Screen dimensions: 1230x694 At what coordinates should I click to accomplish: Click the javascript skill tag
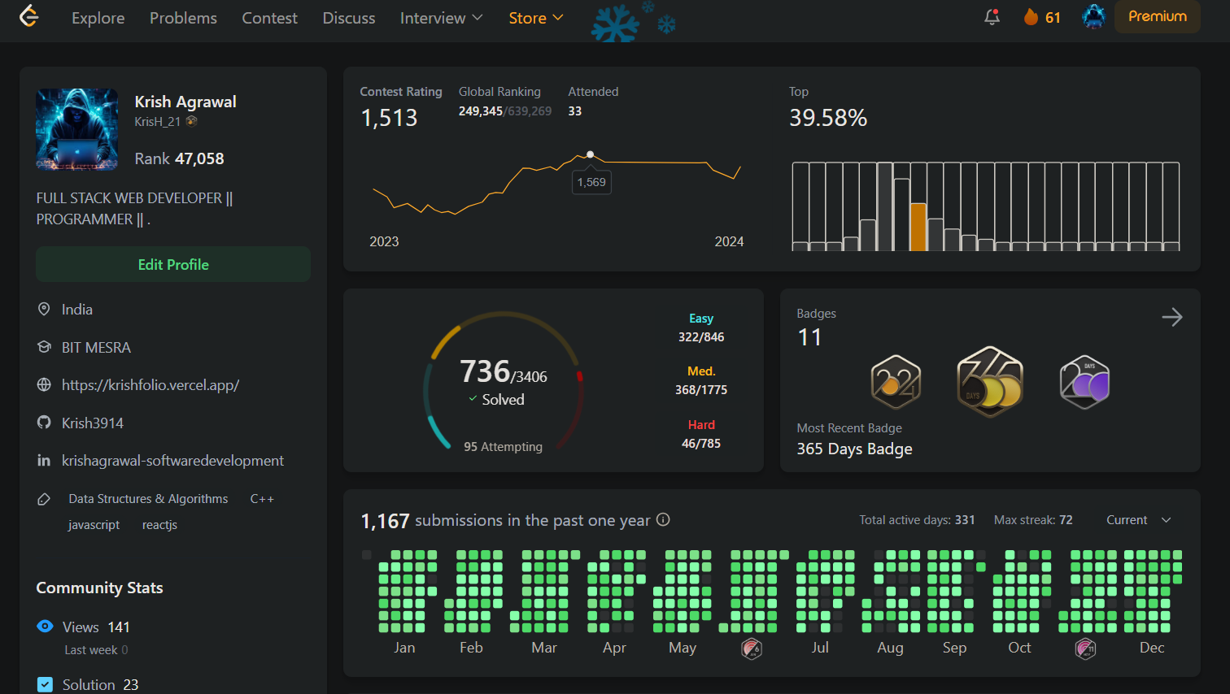point(94,525)
